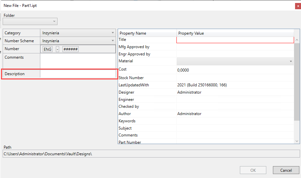
Task: Open the Folder dropdown
Action: pos(30,21)
